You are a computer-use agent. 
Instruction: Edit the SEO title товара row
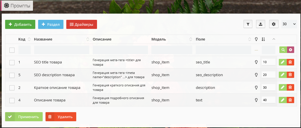(283, 62)
